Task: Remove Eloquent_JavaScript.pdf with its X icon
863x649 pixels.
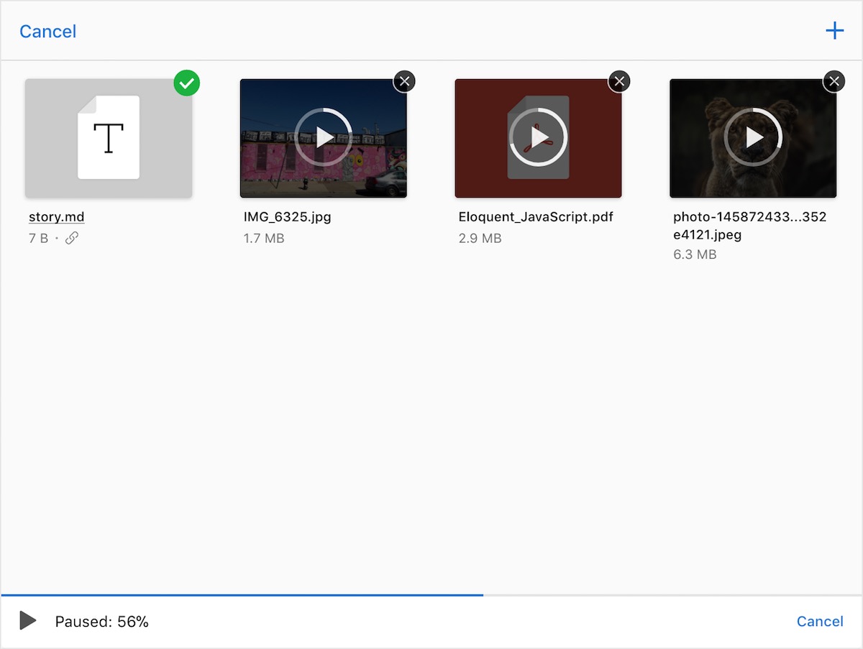Action: click(x=619, y=81)
